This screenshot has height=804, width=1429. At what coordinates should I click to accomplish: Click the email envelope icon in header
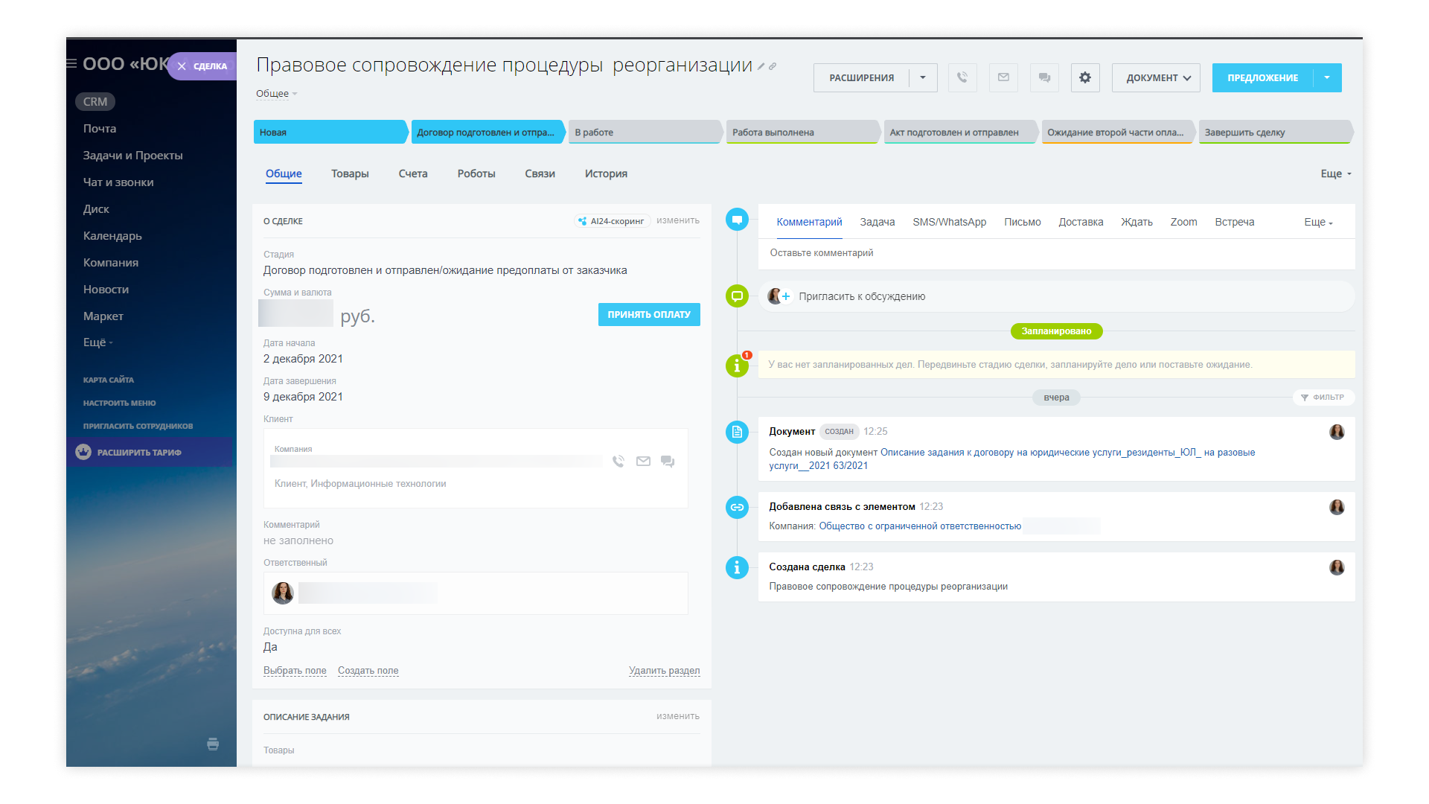(1003, 77)
